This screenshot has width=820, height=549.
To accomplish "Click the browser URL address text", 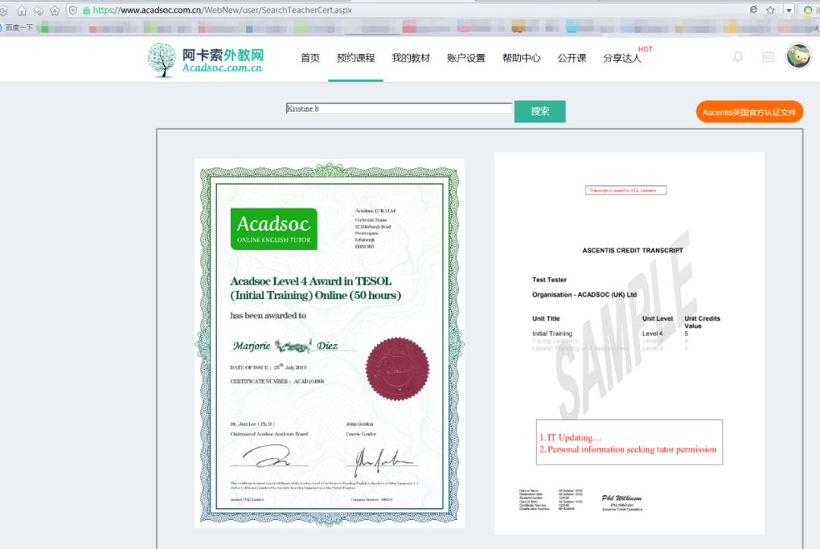I will 222,10.
